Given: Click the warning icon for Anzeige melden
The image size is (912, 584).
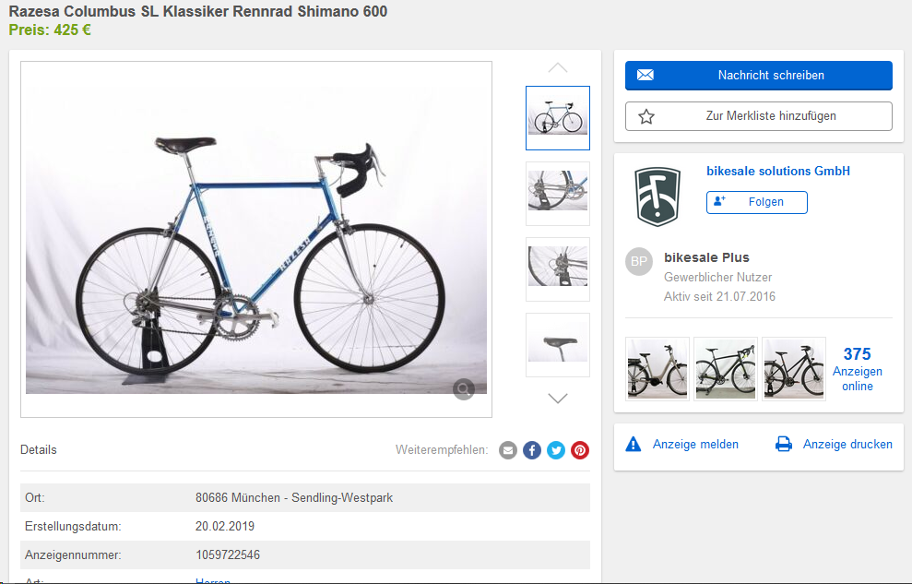Looking at the screenshot, I should point(634,445).
